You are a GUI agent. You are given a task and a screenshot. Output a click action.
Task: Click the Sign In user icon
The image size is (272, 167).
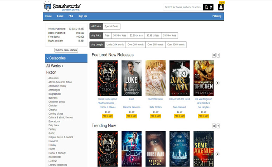(x=221, y=7)
